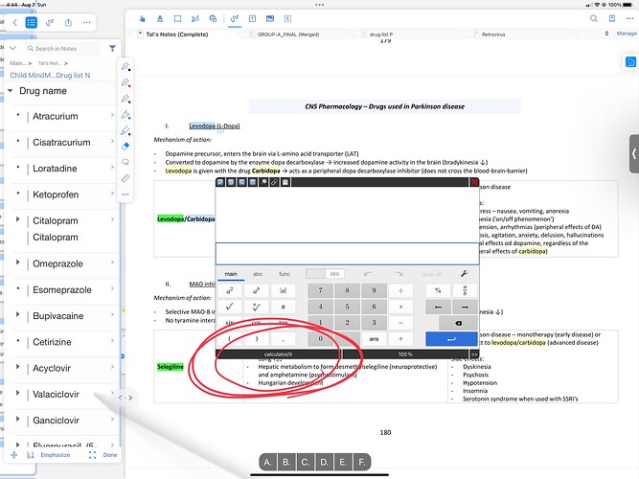Activate the shape recognition tool
This screenshot has height=479, width=639.
pyautogui.click(x=213, y=19)
